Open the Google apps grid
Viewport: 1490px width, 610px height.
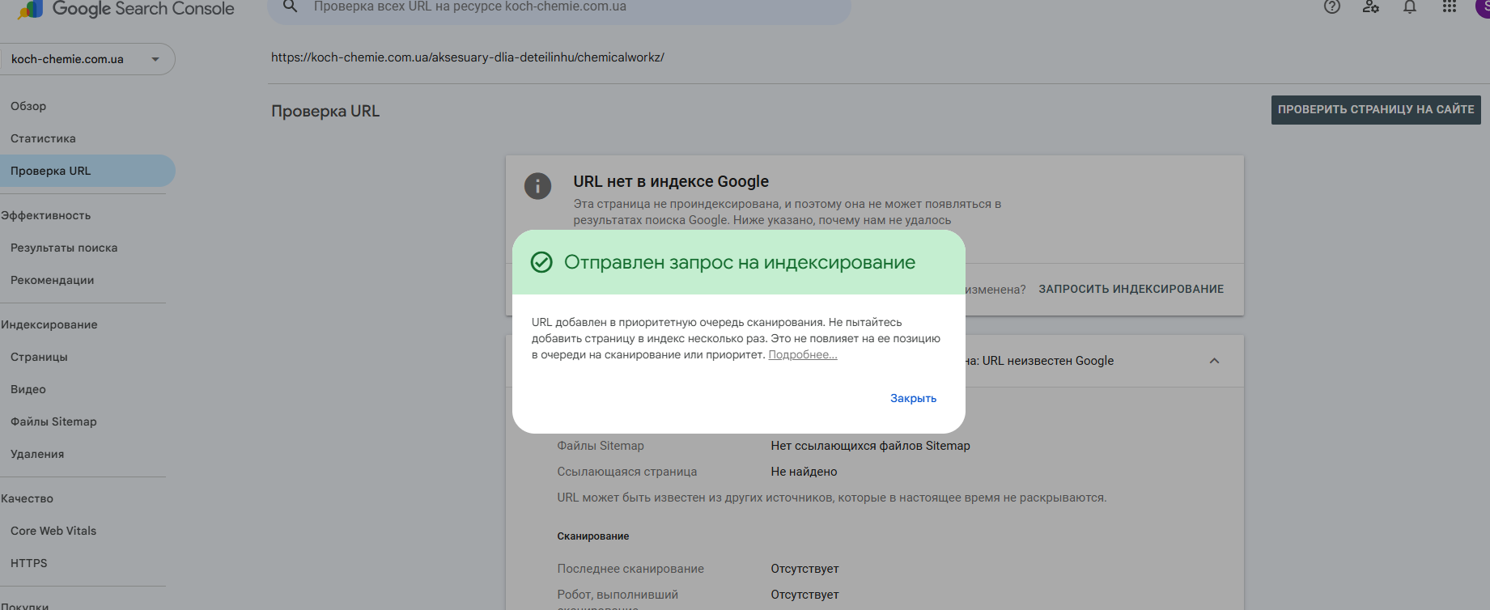pos(1450,6)
